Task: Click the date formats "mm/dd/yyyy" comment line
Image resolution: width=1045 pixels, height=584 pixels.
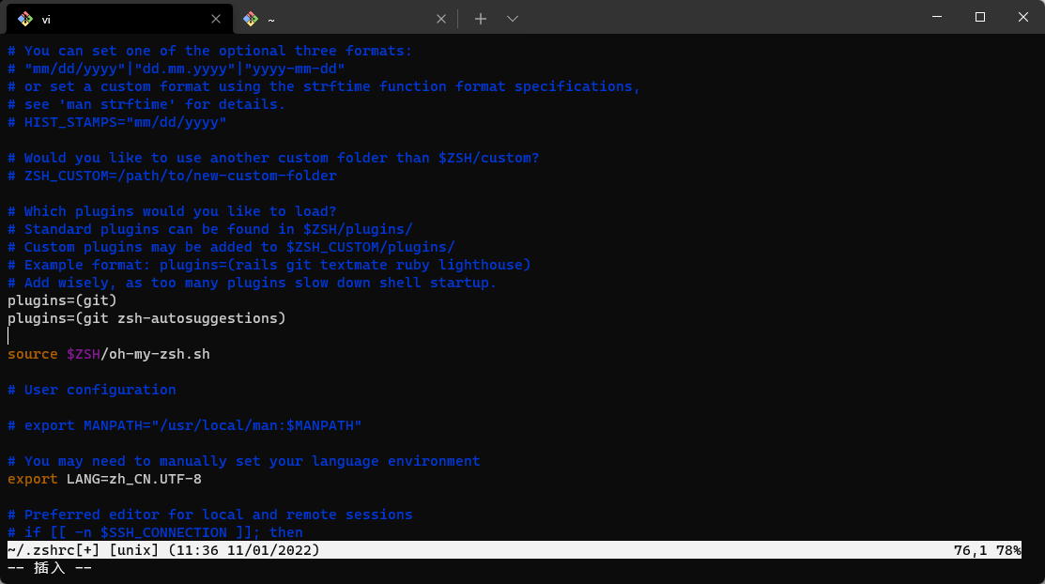Action: point(177,69)
